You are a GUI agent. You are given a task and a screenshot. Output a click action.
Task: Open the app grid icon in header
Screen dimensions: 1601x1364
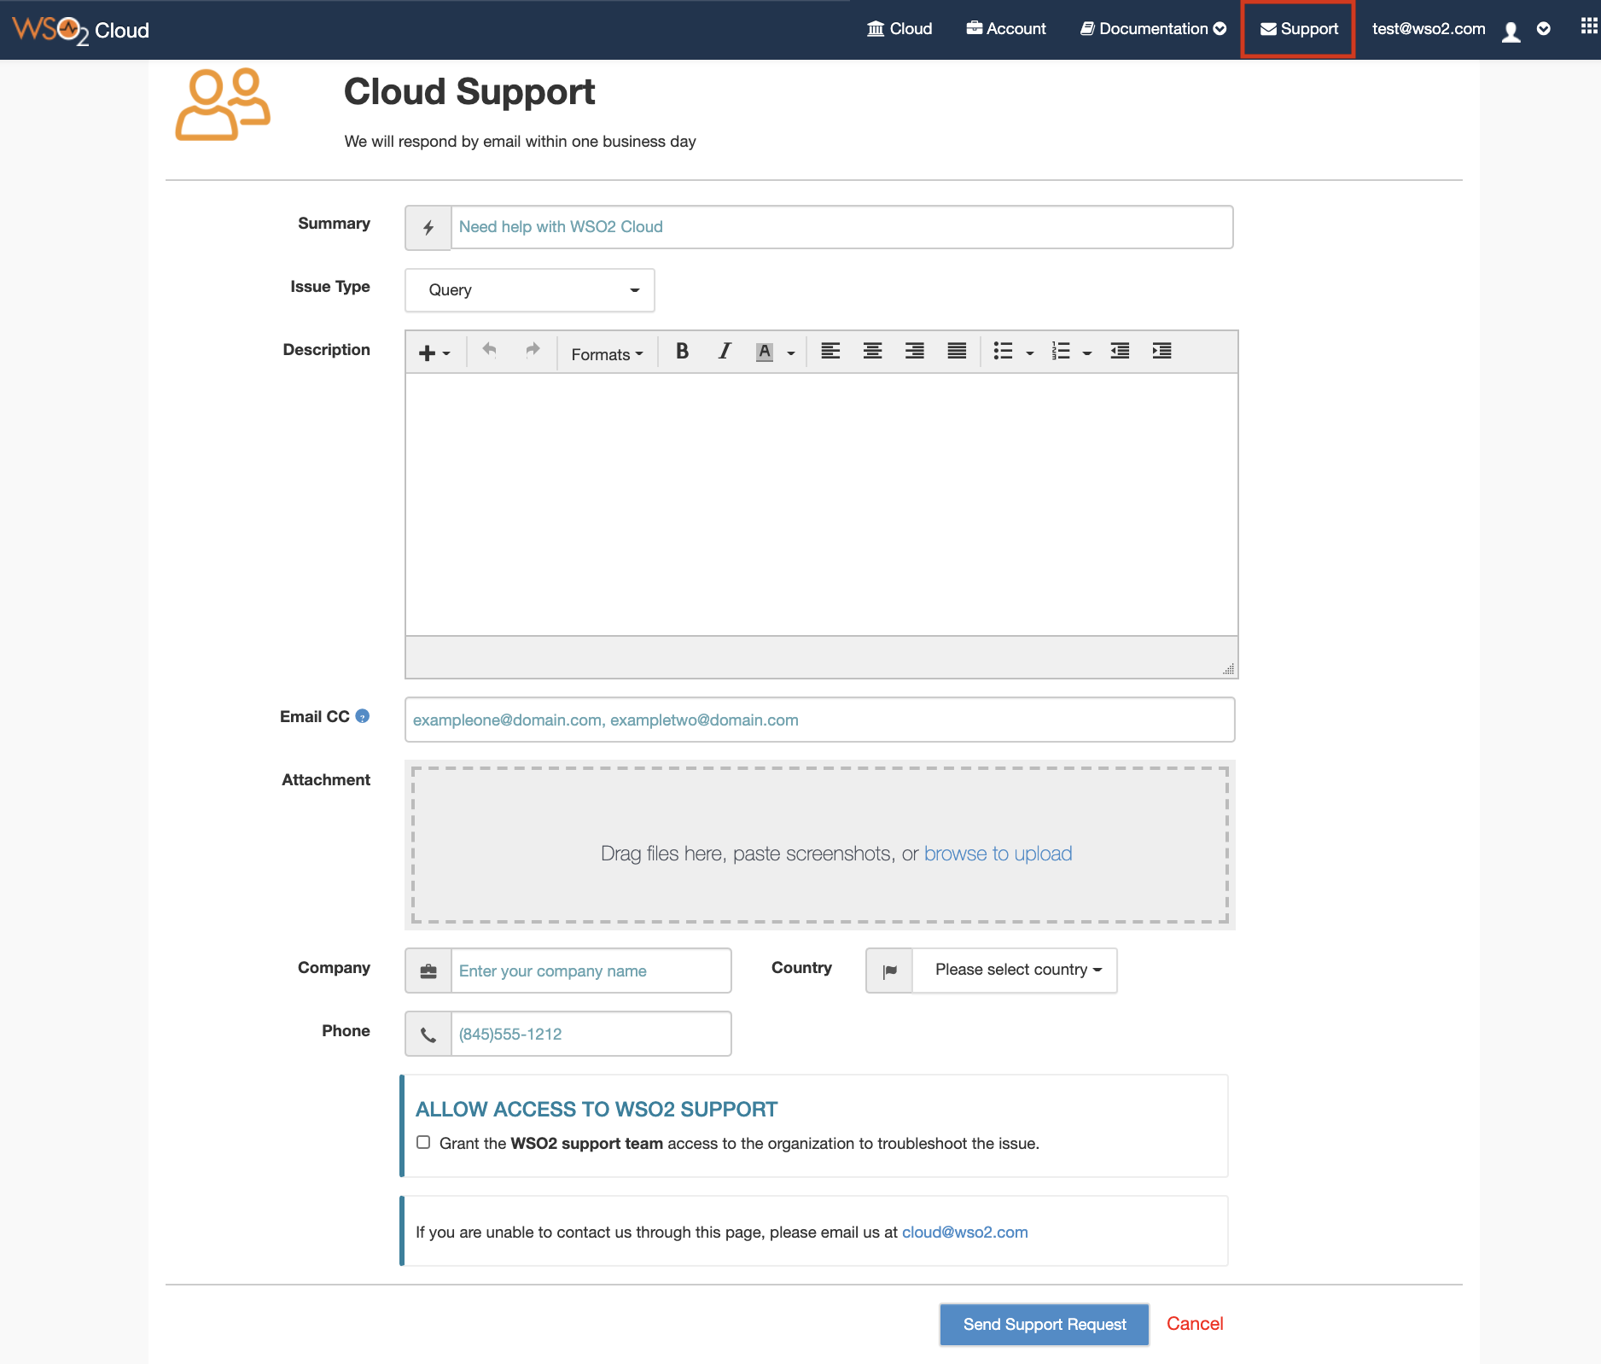point(1588,27)
